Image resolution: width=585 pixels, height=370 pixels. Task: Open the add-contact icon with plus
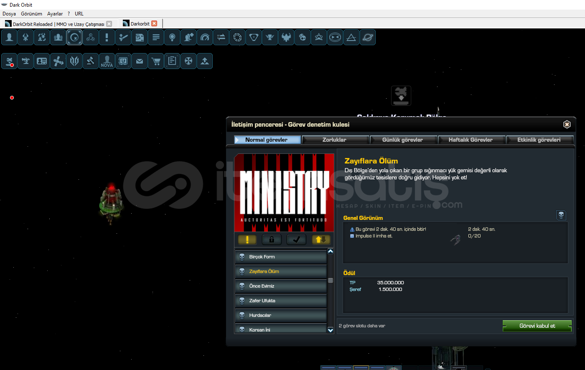pyautogui.click(x=188, y=37)
